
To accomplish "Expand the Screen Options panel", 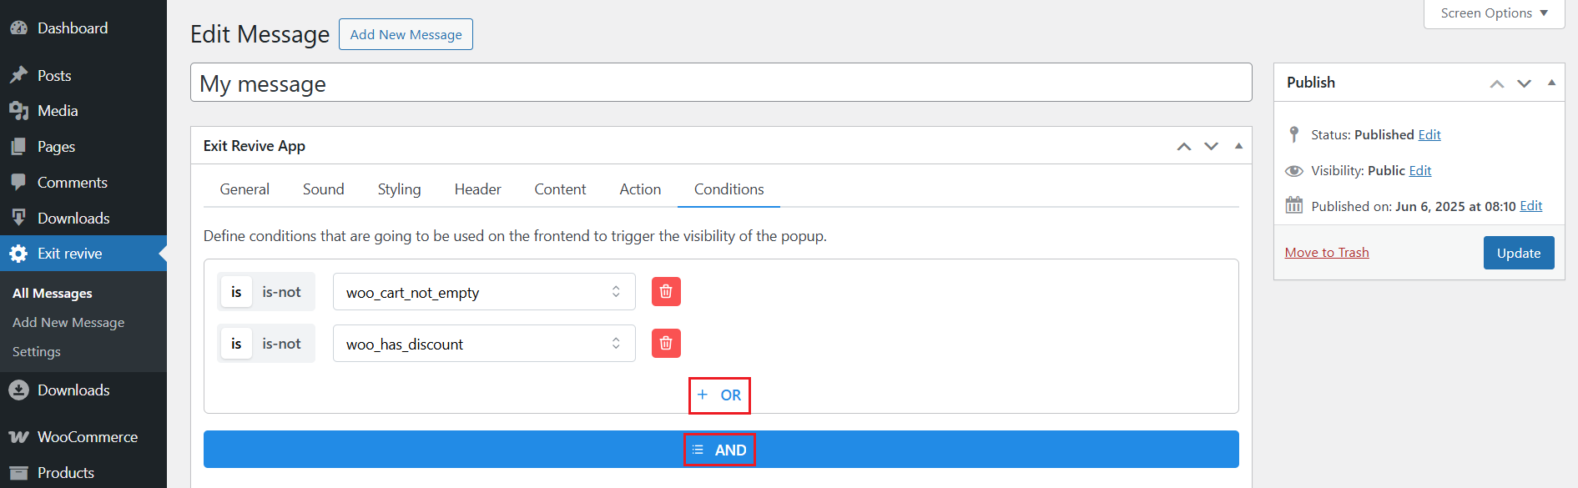I will click(x=1493, y=13).
